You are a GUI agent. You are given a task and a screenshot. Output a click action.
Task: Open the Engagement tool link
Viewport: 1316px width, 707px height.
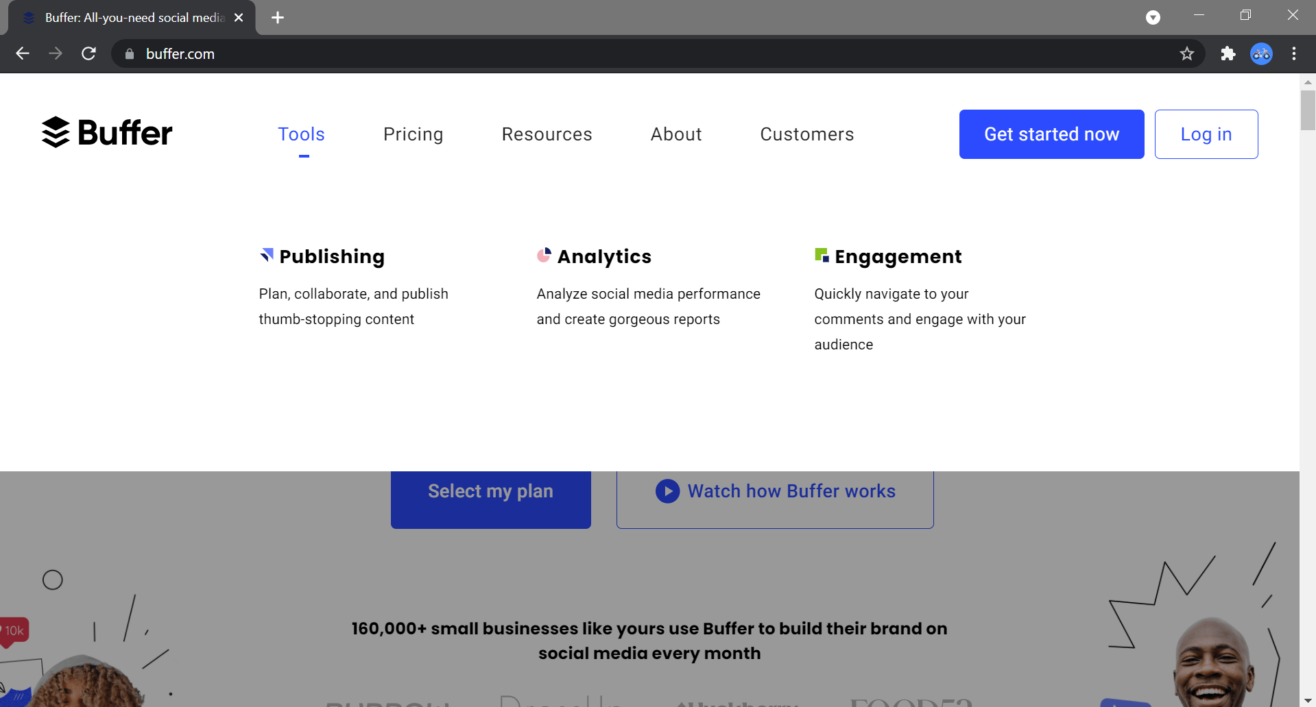coord(898,256)
